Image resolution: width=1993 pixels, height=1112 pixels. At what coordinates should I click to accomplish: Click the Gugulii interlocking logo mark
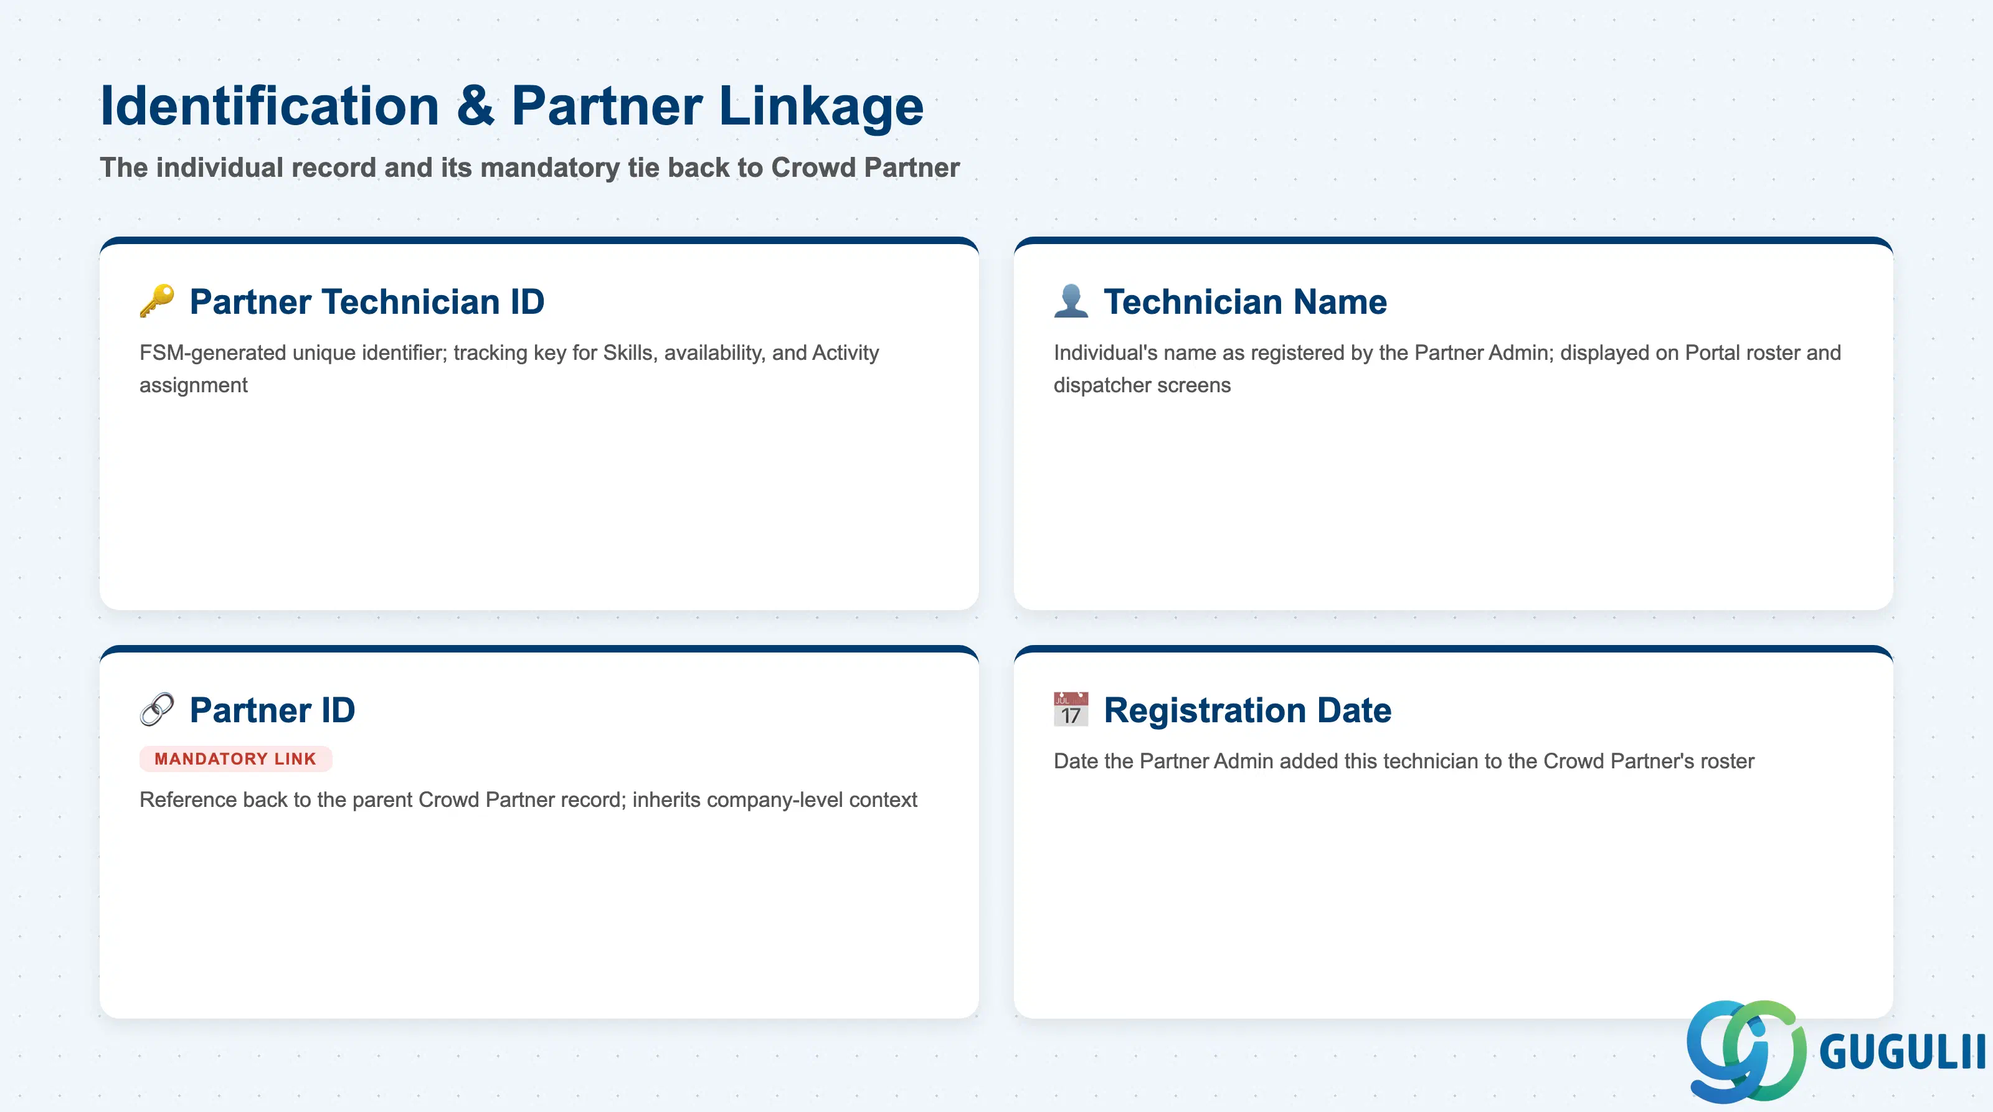[x=1746, y=1051]
